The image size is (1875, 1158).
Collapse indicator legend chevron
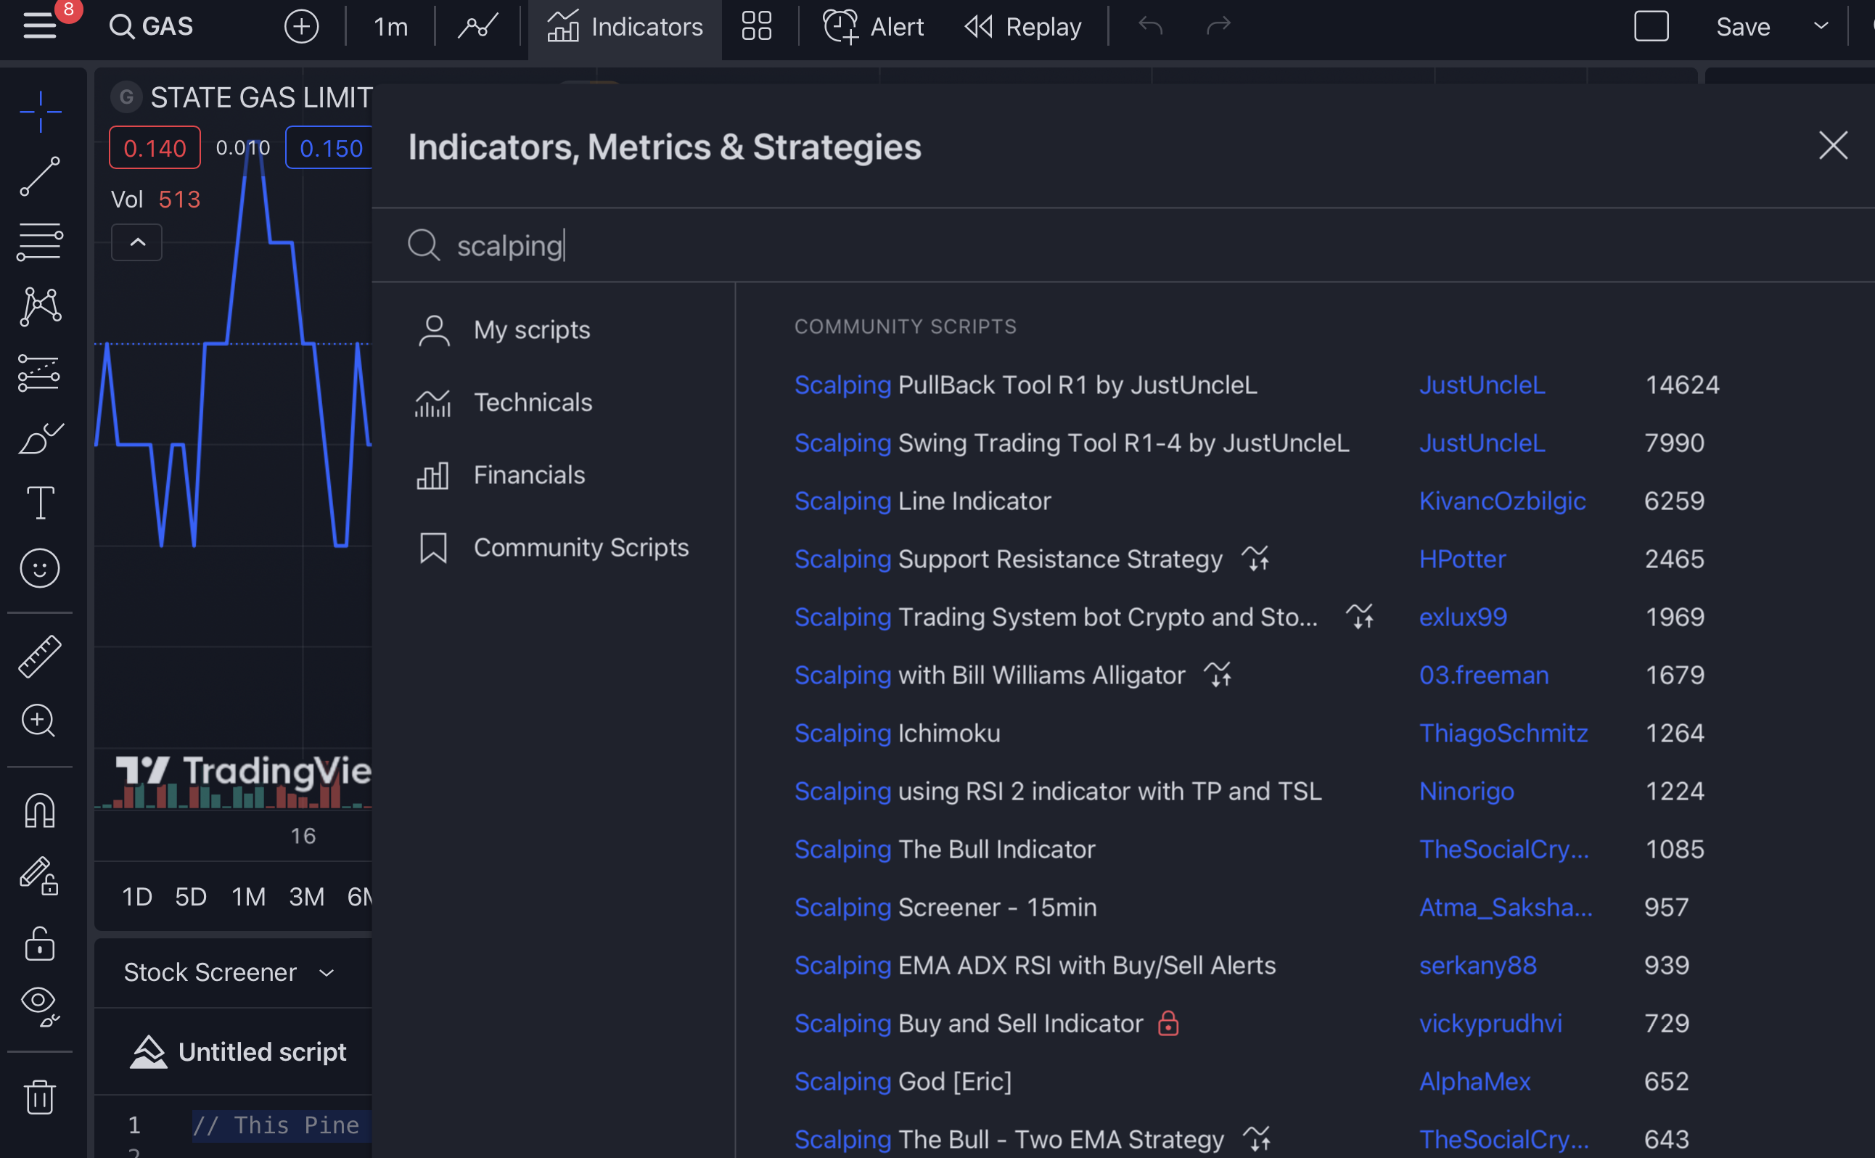click(137, 242)
